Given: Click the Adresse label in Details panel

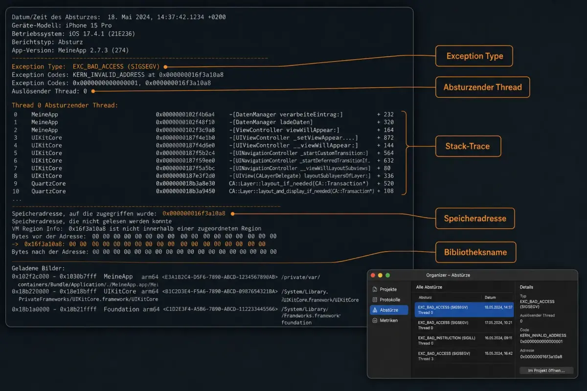Looking at the screenshot, I should [526, 350].
